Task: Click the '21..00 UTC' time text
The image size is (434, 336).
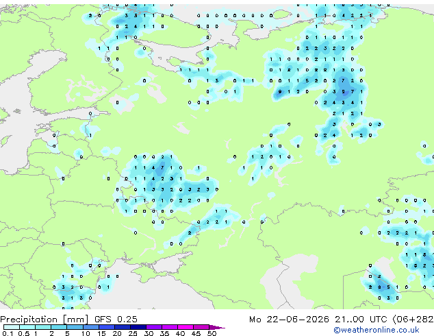Action: (361, 320)
